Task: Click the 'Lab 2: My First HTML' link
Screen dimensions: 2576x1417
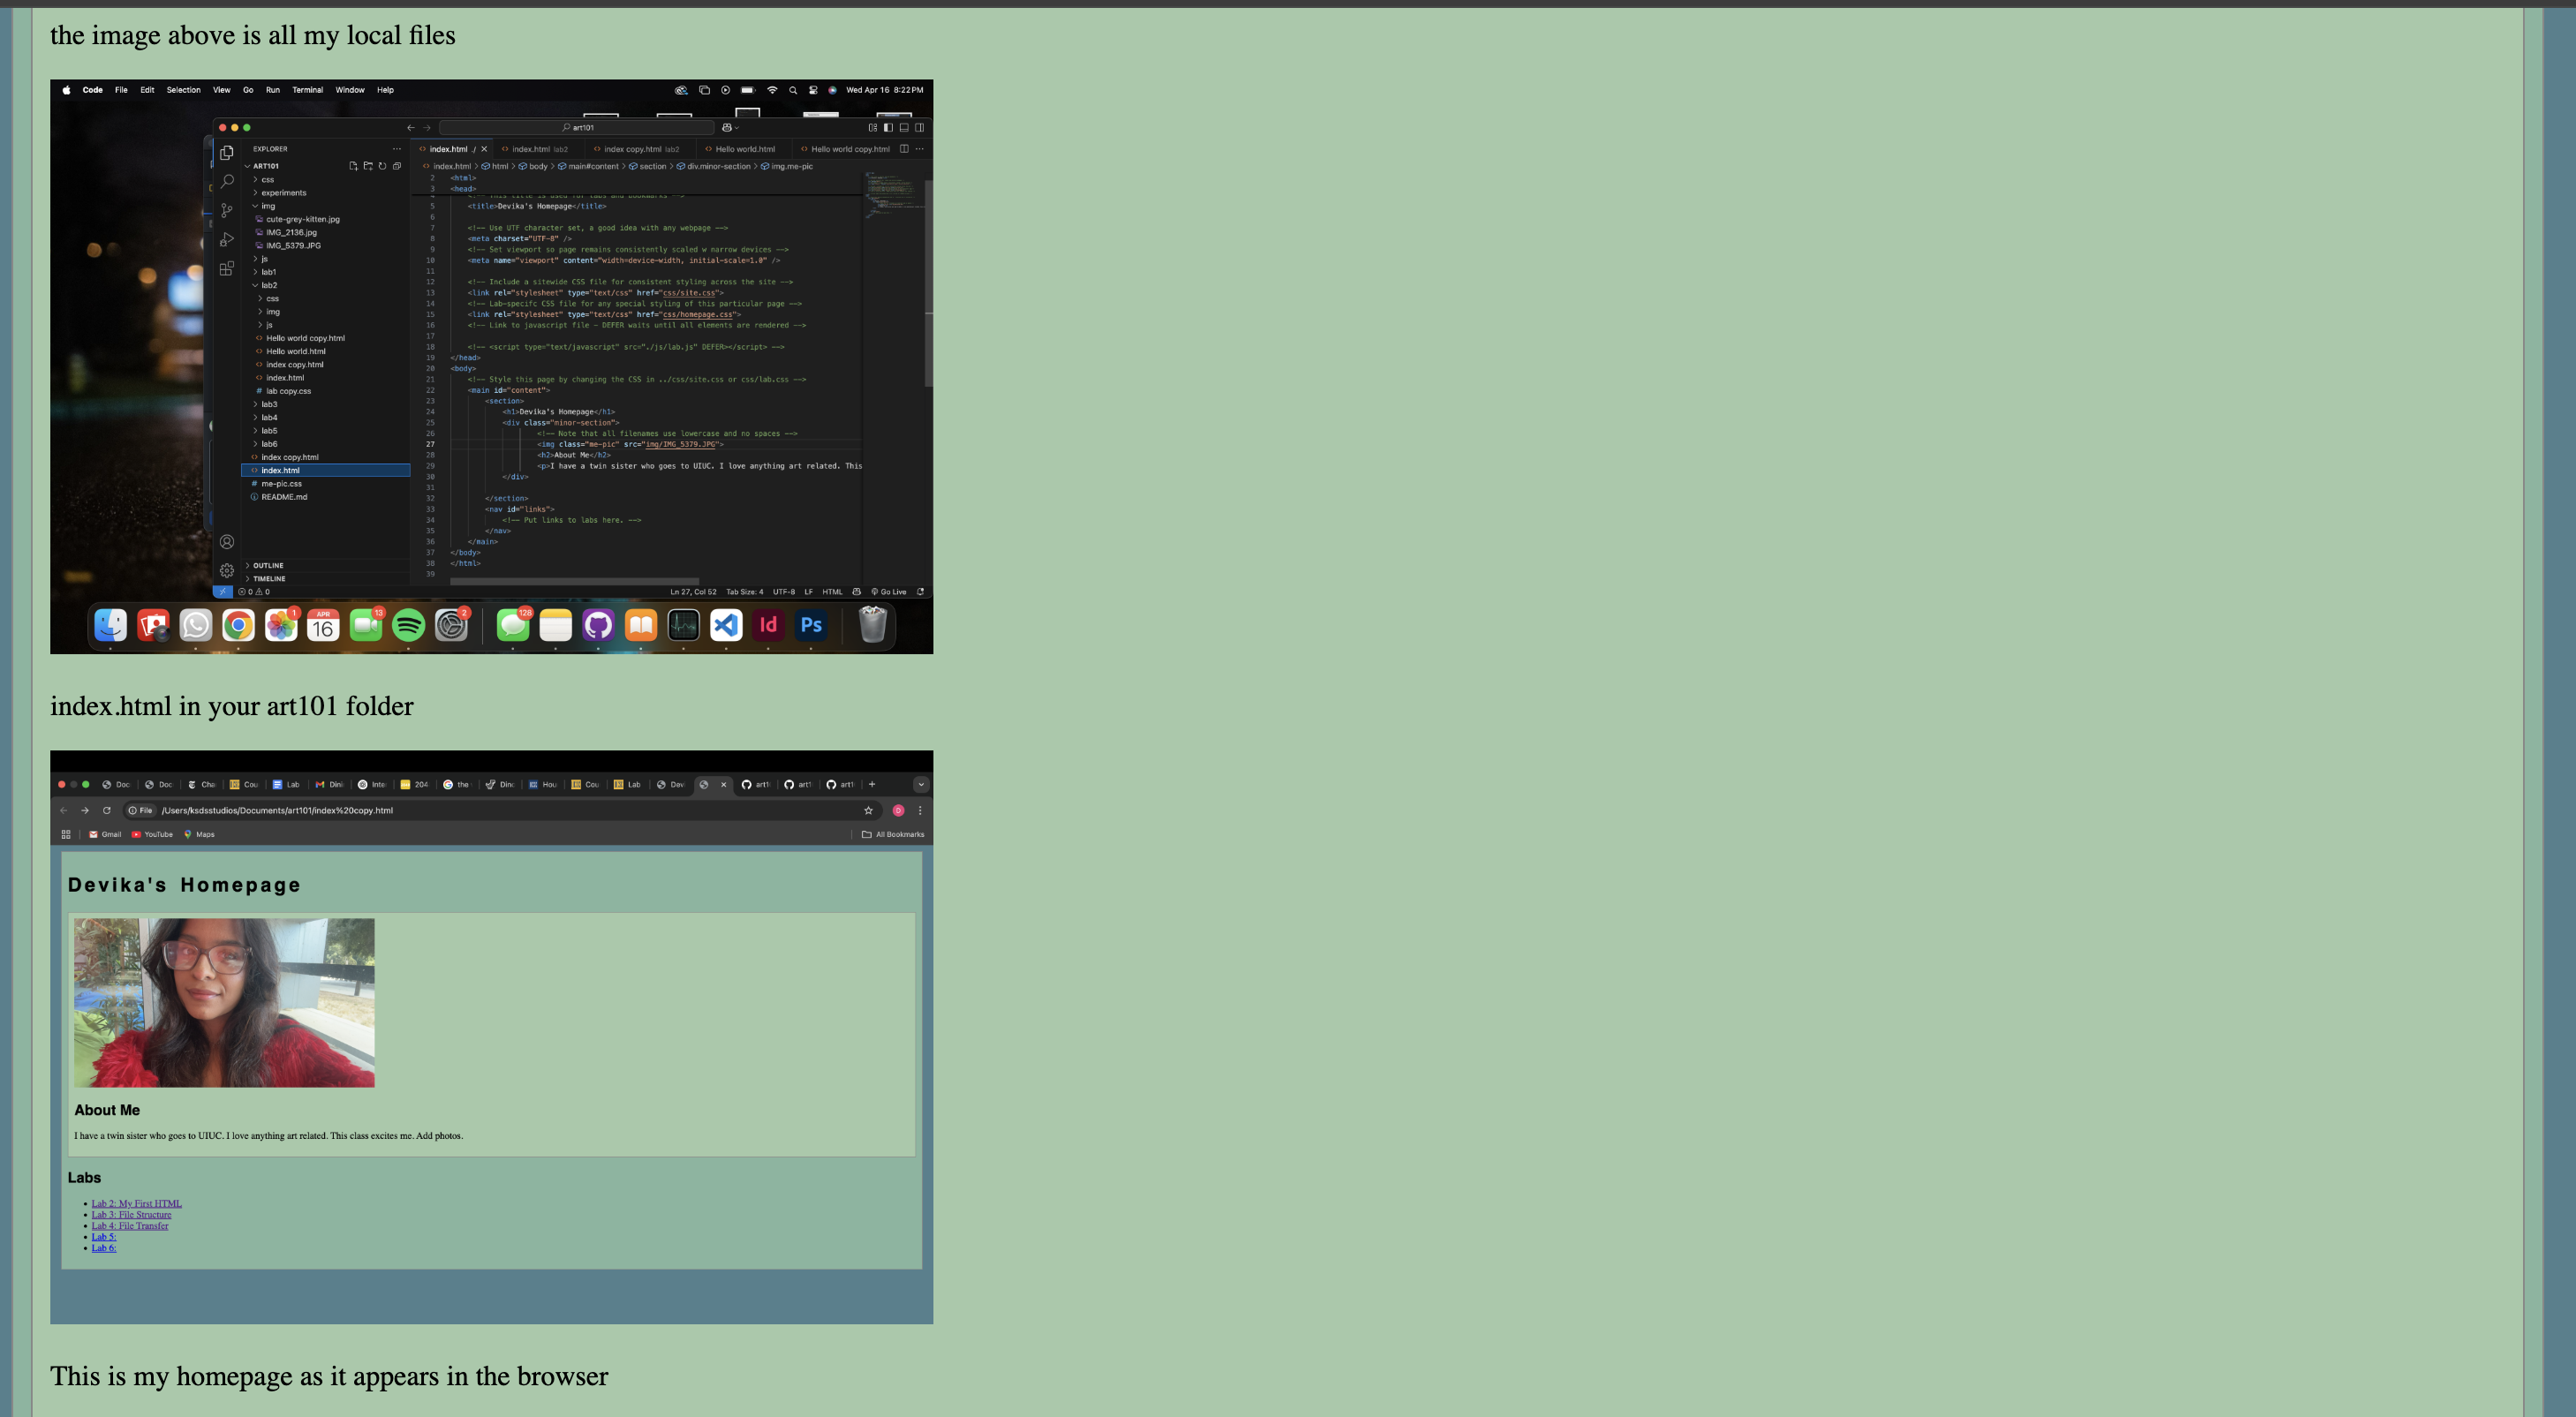Action: click(136, 1203)
